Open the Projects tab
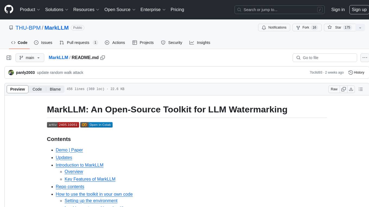 click(143, 43)
